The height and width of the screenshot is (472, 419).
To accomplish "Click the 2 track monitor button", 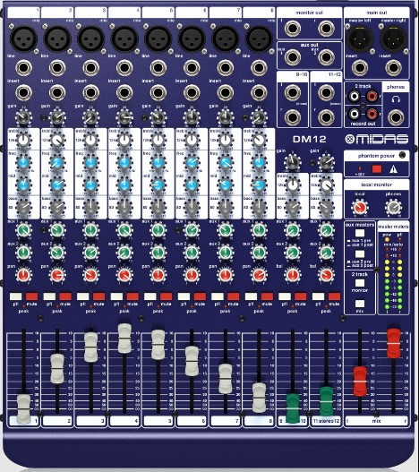I will click(x=360, y=283).
